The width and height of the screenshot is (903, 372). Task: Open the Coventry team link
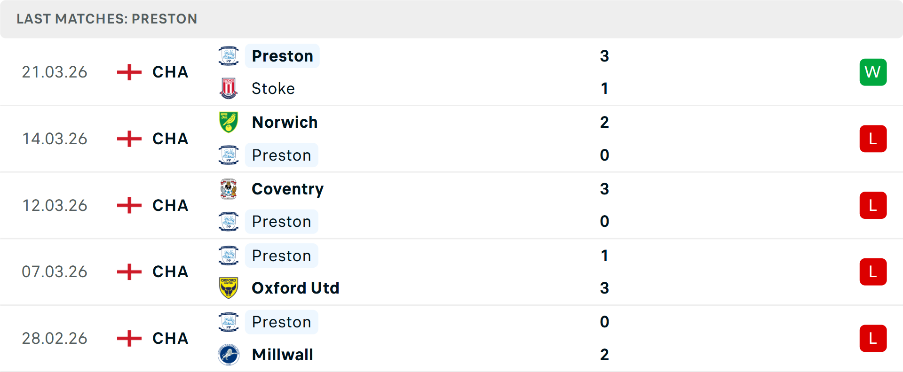point(287,189)
